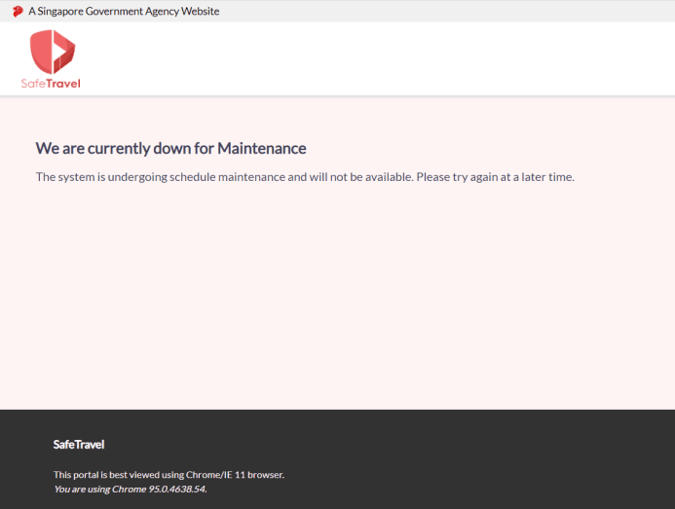Select "A Singapore Government Agency Website" text
The image size is (675, 509).
click(124, 12)
